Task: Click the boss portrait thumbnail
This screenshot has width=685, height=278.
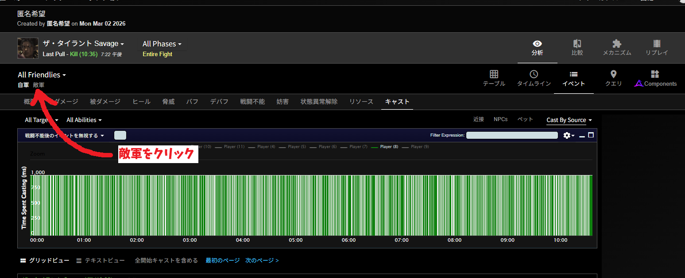Action: point(27,48)
